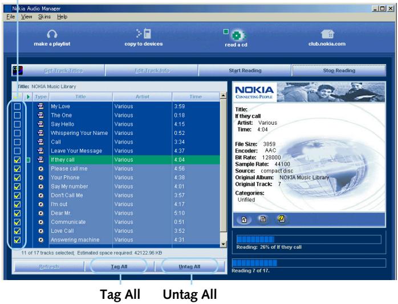Click the CD disc icon for I'm out
This screenshot has height=304, width=398.
coord(40,204)
